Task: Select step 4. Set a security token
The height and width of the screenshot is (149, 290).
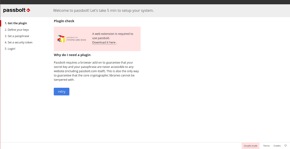Action: pos(18,42)
